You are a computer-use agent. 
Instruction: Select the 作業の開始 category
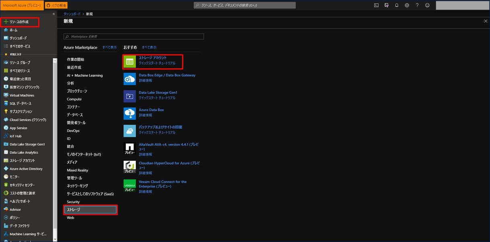coord(75,59)
